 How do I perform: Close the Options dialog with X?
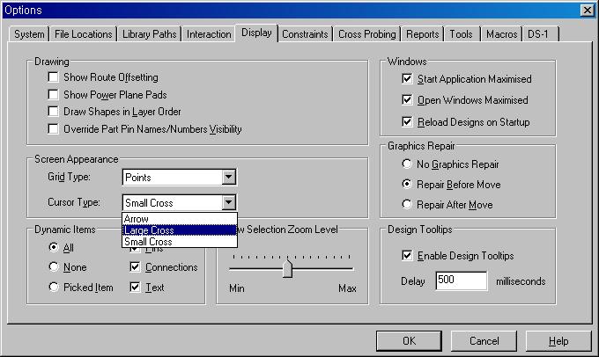(x=587, y=10)
